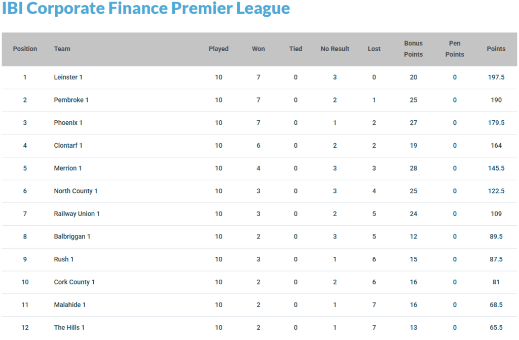Select North County 1 in the table
The image size is (519, 340).
(x=76, y=191)
